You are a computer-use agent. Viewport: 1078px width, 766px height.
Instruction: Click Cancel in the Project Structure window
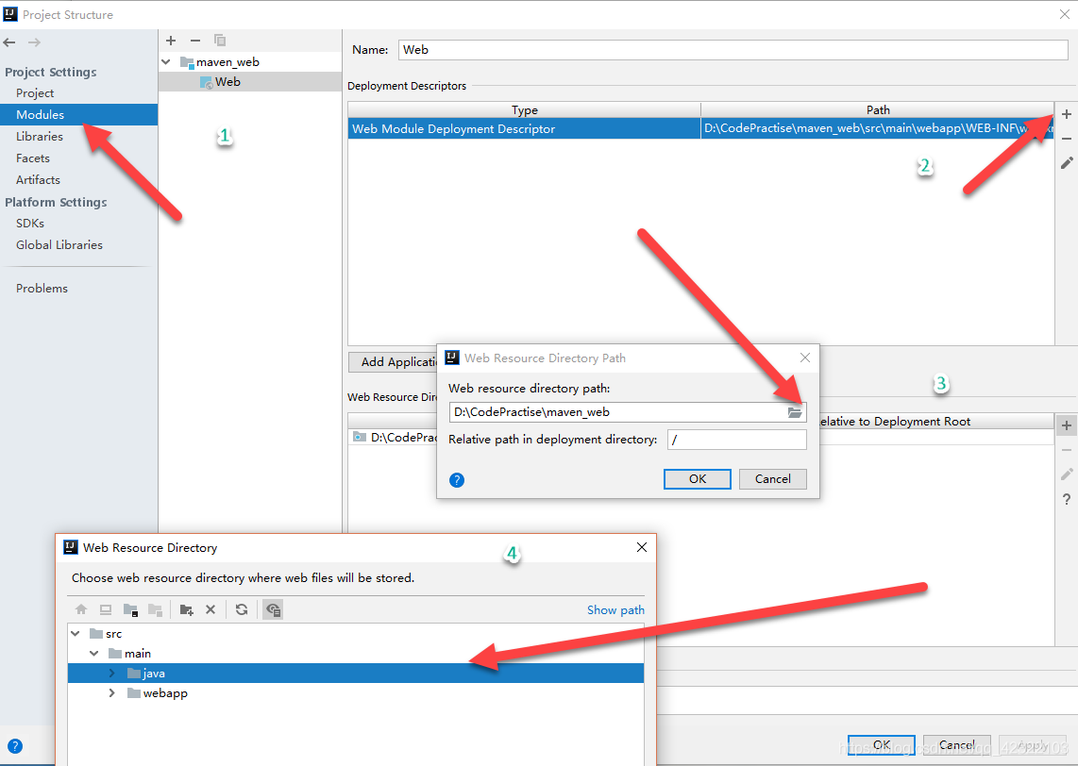(956, 744)
